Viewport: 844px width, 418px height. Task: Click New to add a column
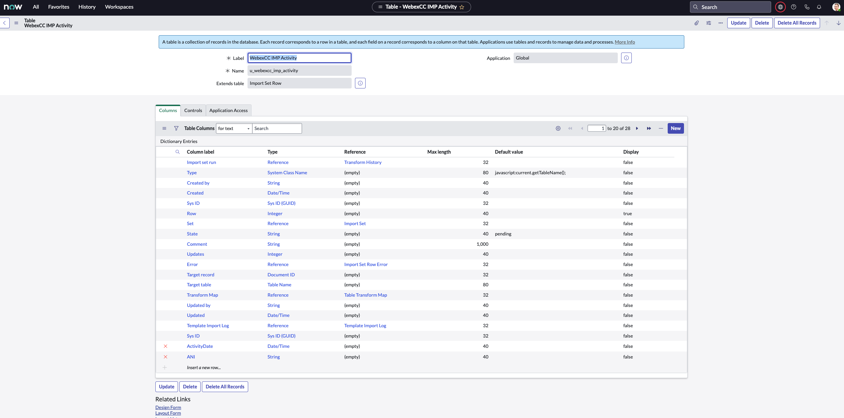676,128
